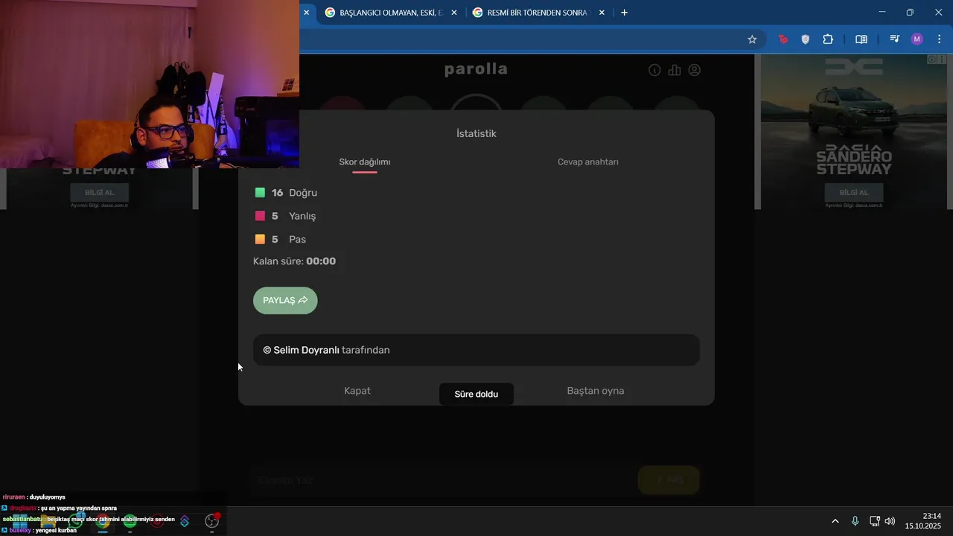The image size is (953, 536).
Task: Click BİLGİ AL on the right Dacia ad
Action: pos(853,193)
